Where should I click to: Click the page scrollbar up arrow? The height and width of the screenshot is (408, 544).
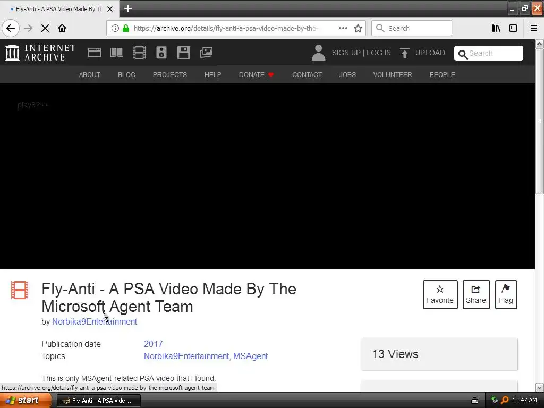(x=539, y=44)
